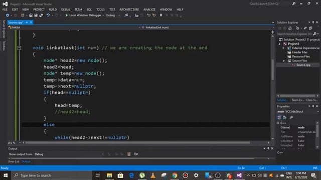Image resolution: width=321 pixels, height=180 pixels.
Task: Collapse the Project3 node in Solution Explorer
Action: (280, 44)
